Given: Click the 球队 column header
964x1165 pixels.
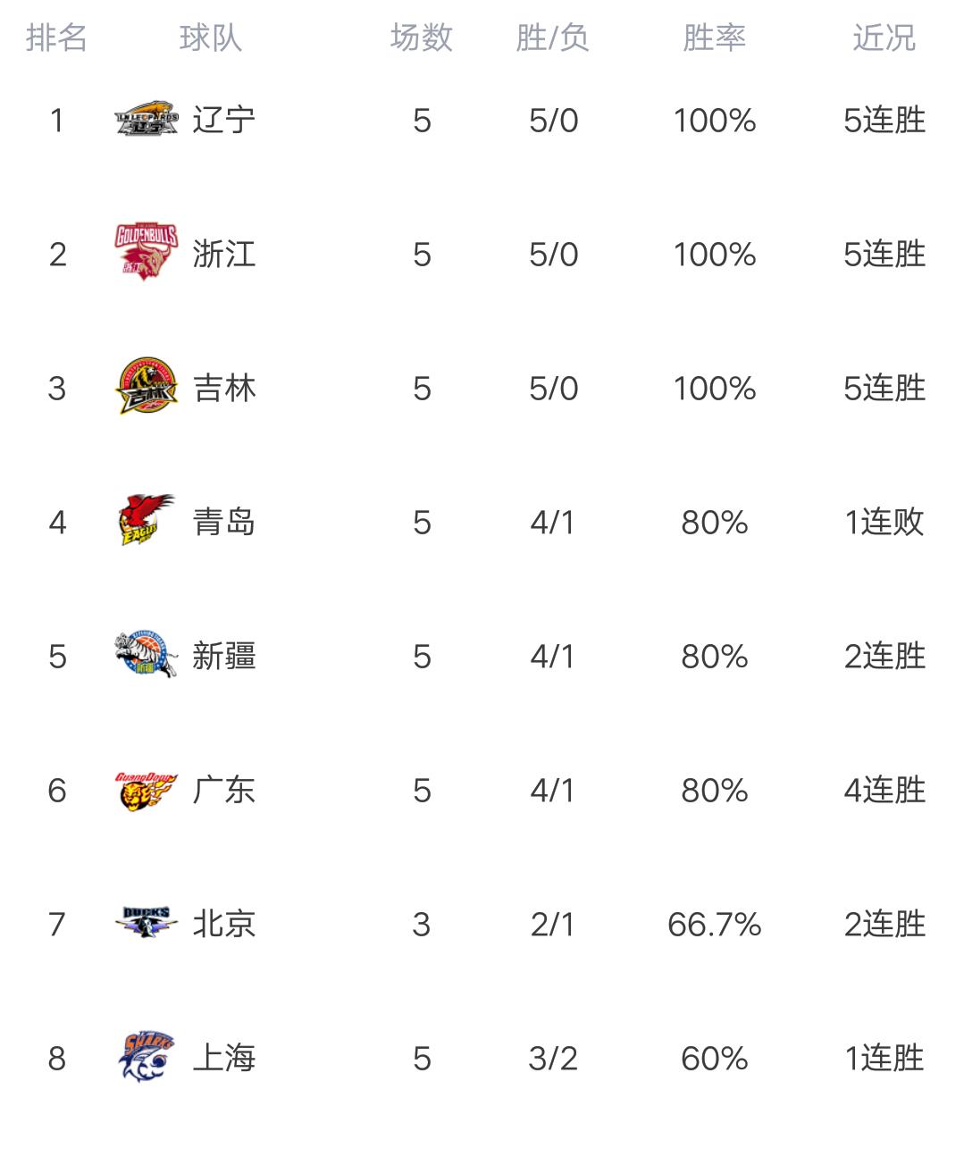Looking at the screenshot, I should 210,38.
